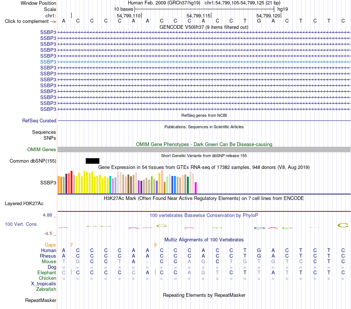Open H3K27Ac Mark track title
This screenshot has height=309, width=351.
point(204,198)
